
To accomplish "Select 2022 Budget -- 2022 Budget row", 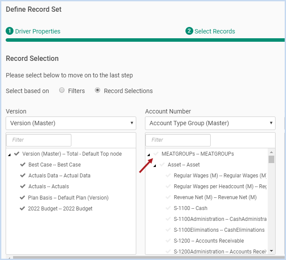I will click(x=60, y=208).
